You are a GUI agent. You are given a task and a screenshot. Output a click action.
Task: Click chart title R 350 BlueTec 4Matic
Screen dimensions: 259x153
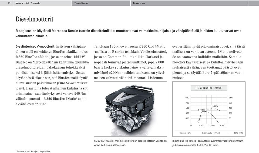[209, 88]
